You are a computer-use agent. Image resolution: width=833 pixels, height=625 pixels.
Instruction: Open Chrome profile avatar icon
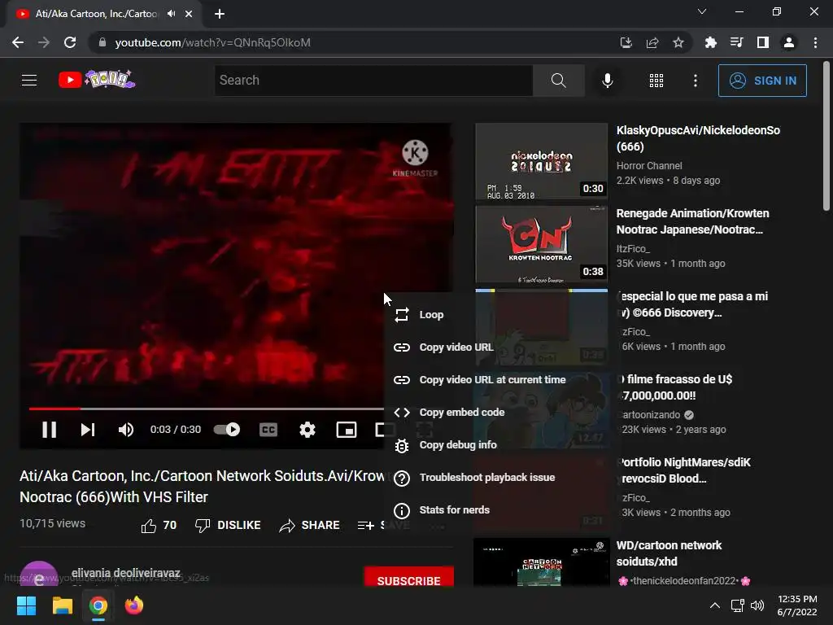pos(789,42)
